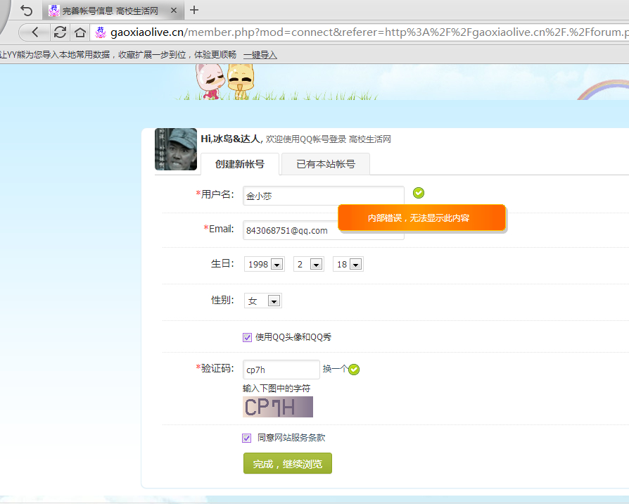Click the 完善帐号信息 高校生活网 browser tab
This screenshot has width=629, height=504.
pyautogui.click(x=113, y=11)
